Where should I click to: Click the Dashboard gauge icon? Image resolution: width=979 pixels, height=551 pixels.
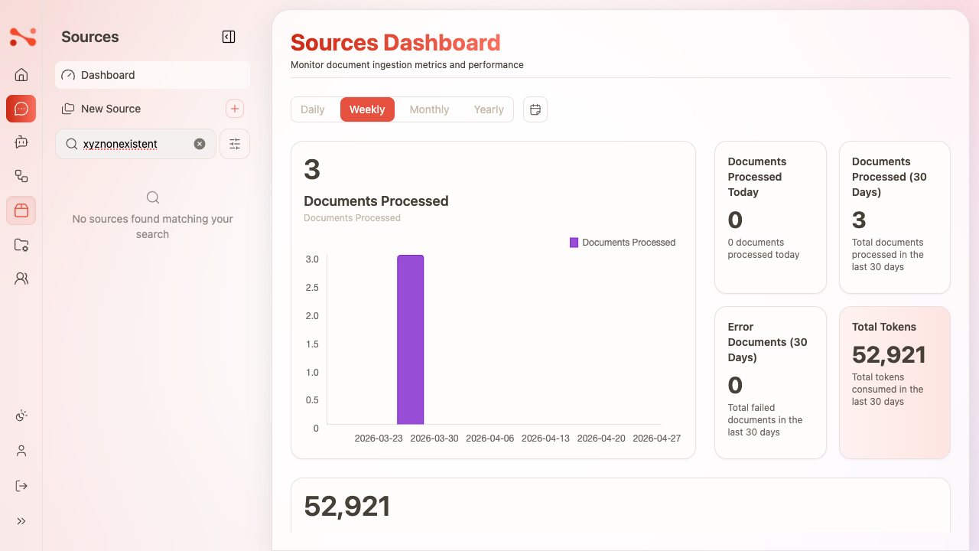[x=68, y=75]
